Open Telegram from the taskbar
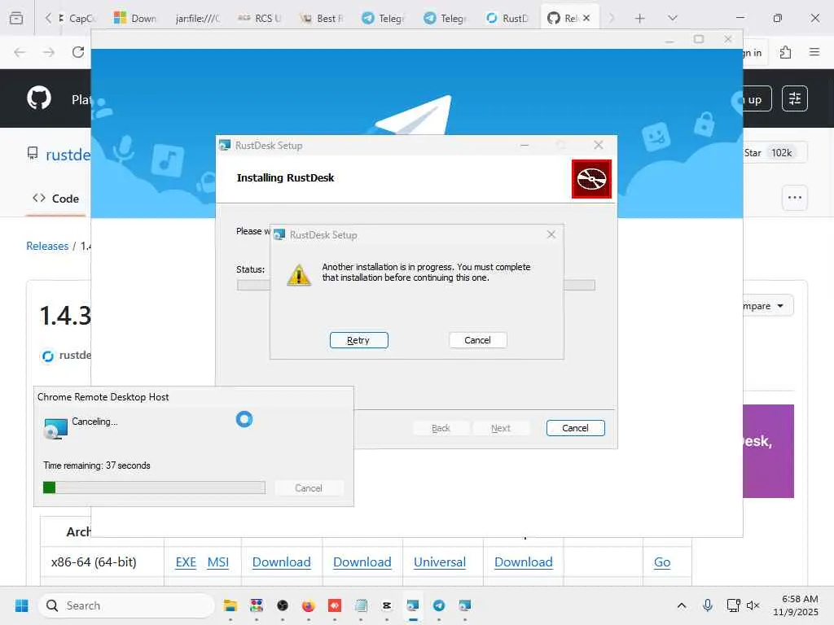This screenshot has width=834, height=625. tap(439, 605)
